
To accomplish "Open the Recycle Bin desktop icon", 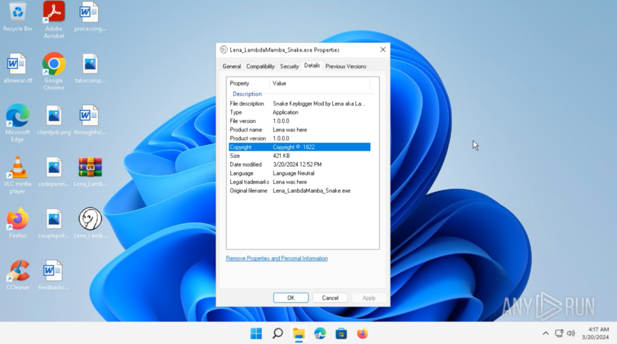I will click(17, 12).
